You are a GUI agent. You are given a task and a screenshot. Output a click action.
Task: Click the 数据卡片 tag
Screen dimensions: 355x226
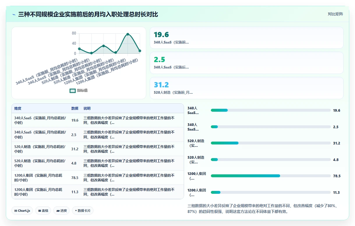click(83, 211)
